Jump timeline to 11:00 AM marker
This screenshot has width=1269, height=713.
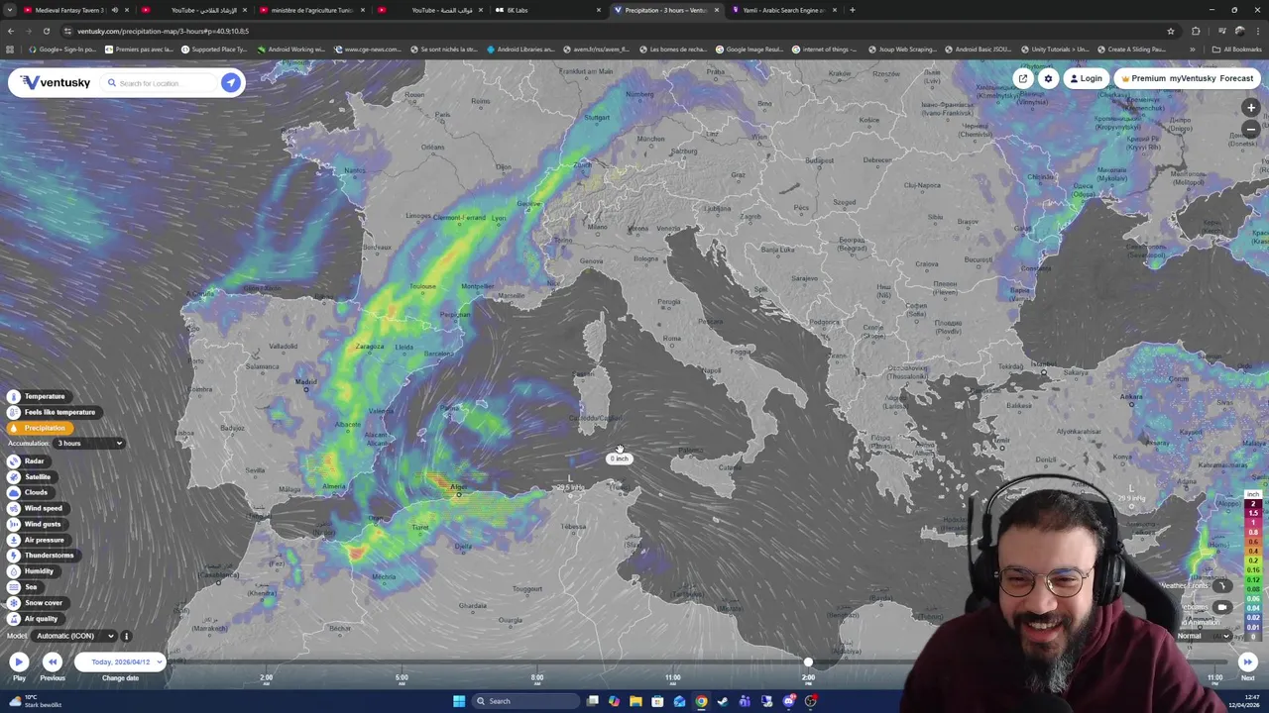pos(673,678)
